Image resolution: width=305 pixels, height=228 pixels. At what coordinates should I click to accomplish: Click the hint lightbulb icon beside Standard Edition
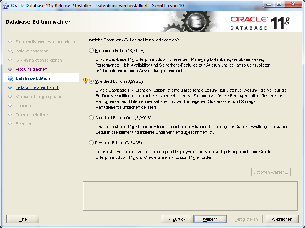tap(85, 81)
